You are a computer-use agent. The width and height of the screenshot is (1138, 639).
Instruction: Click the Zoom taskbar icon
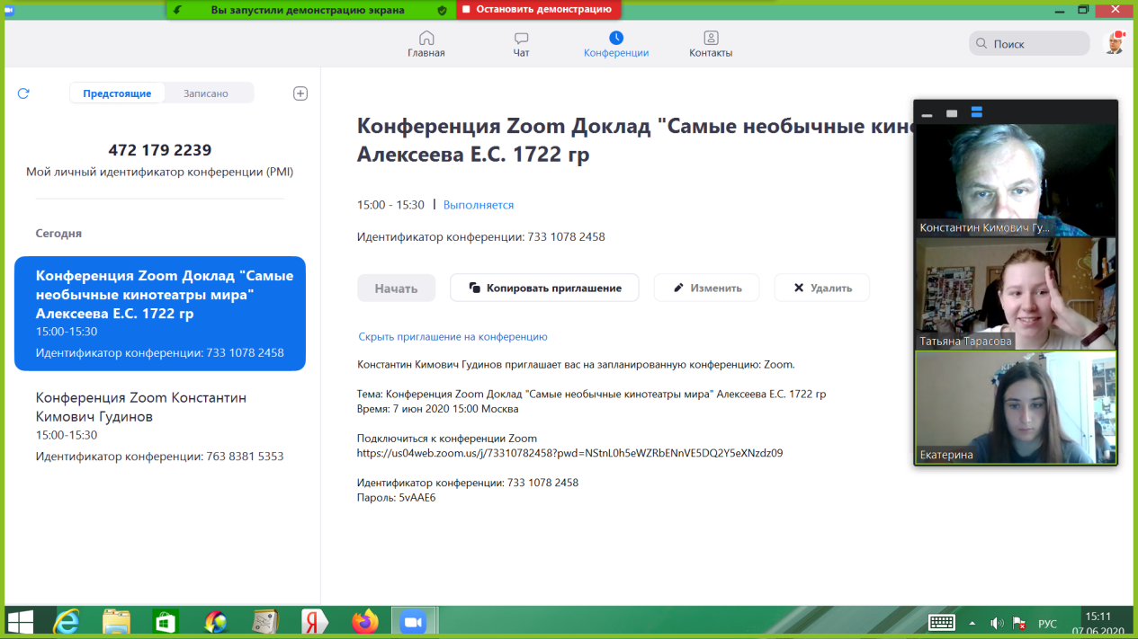(413, 622)
